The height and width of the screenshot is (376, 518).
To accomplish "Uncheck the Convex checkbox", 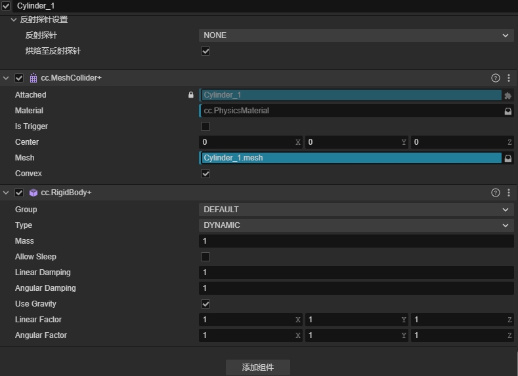I will [205, 174].
